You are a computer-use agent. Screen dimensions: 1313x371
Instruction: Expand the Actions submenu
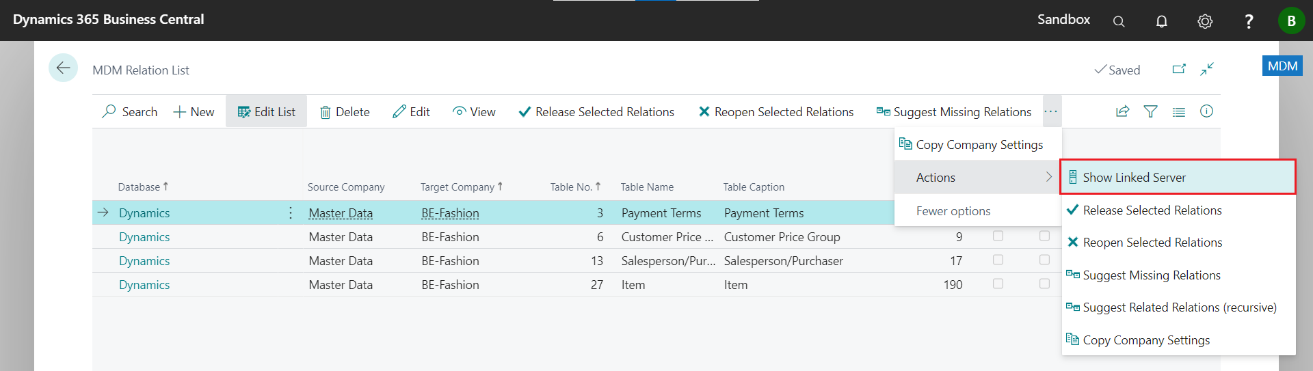tap(977, 178)
